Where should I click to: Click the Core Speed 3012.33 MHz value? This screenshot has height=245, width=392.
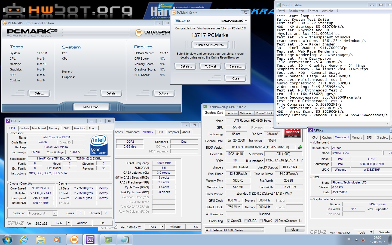[41, 188]
